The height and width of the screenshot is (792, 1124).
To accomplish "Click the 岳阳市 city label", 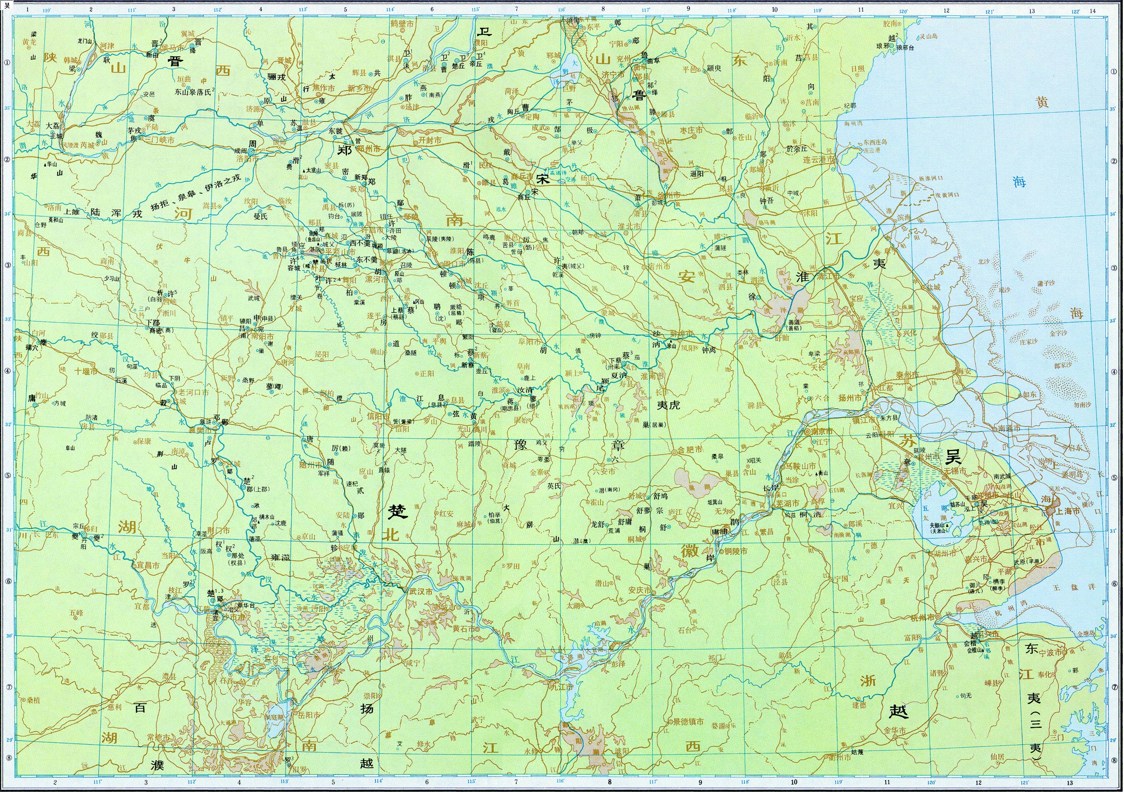I will point(309,715).
